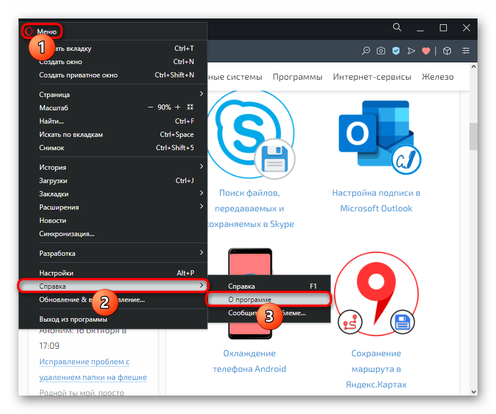Click the 90% zoom value
This screenshot has width=496, height=414.
(x=164, y=107)
